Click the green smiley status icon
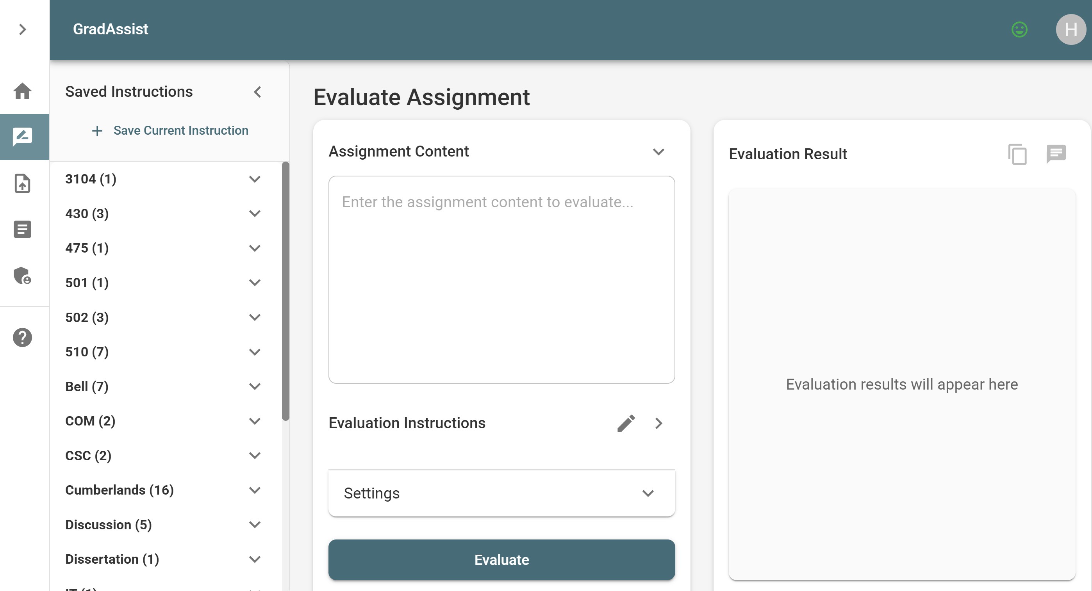The height and width of the screenshot is (591, 1092). point(1019,29)
